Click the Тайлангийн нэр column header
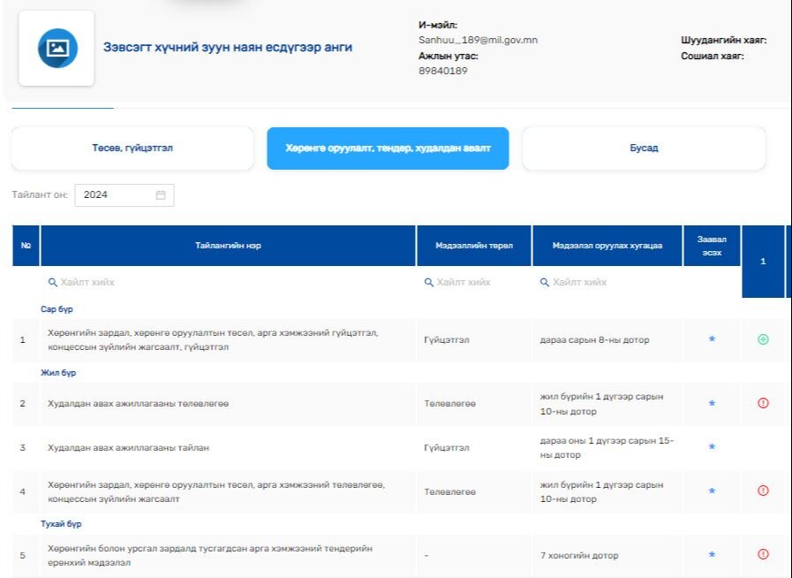 coord(228,246)
